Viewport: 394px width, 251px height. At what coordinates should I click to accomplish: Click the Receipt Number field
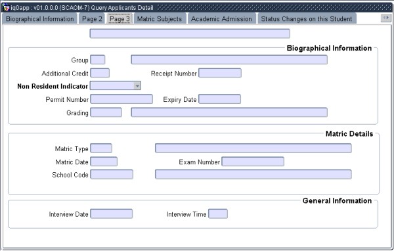(x=220, y=73)
